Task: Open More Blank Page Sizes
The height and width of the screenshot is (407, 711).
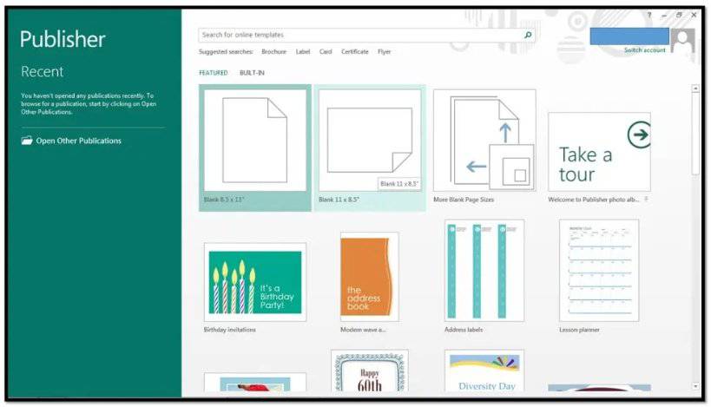Action: (484, 141)
